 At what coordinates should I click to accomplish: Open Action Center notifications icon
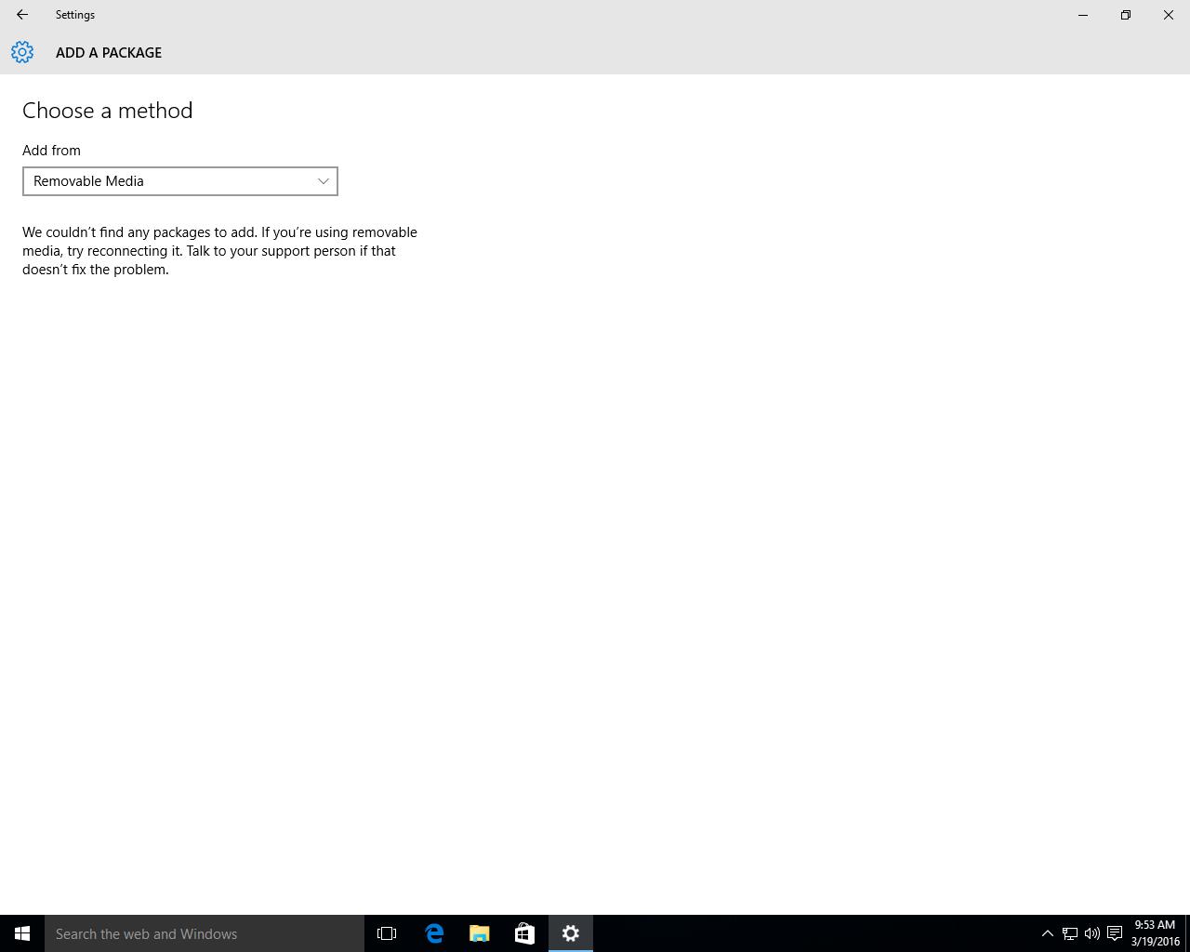[x=1115, y=933]
